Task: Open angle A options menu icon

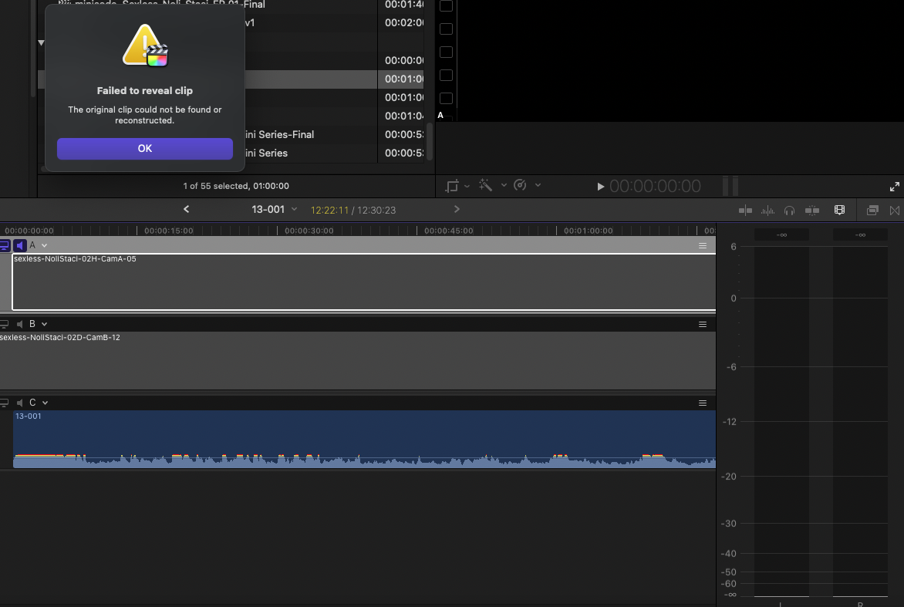Action: (x=702, y=245)
